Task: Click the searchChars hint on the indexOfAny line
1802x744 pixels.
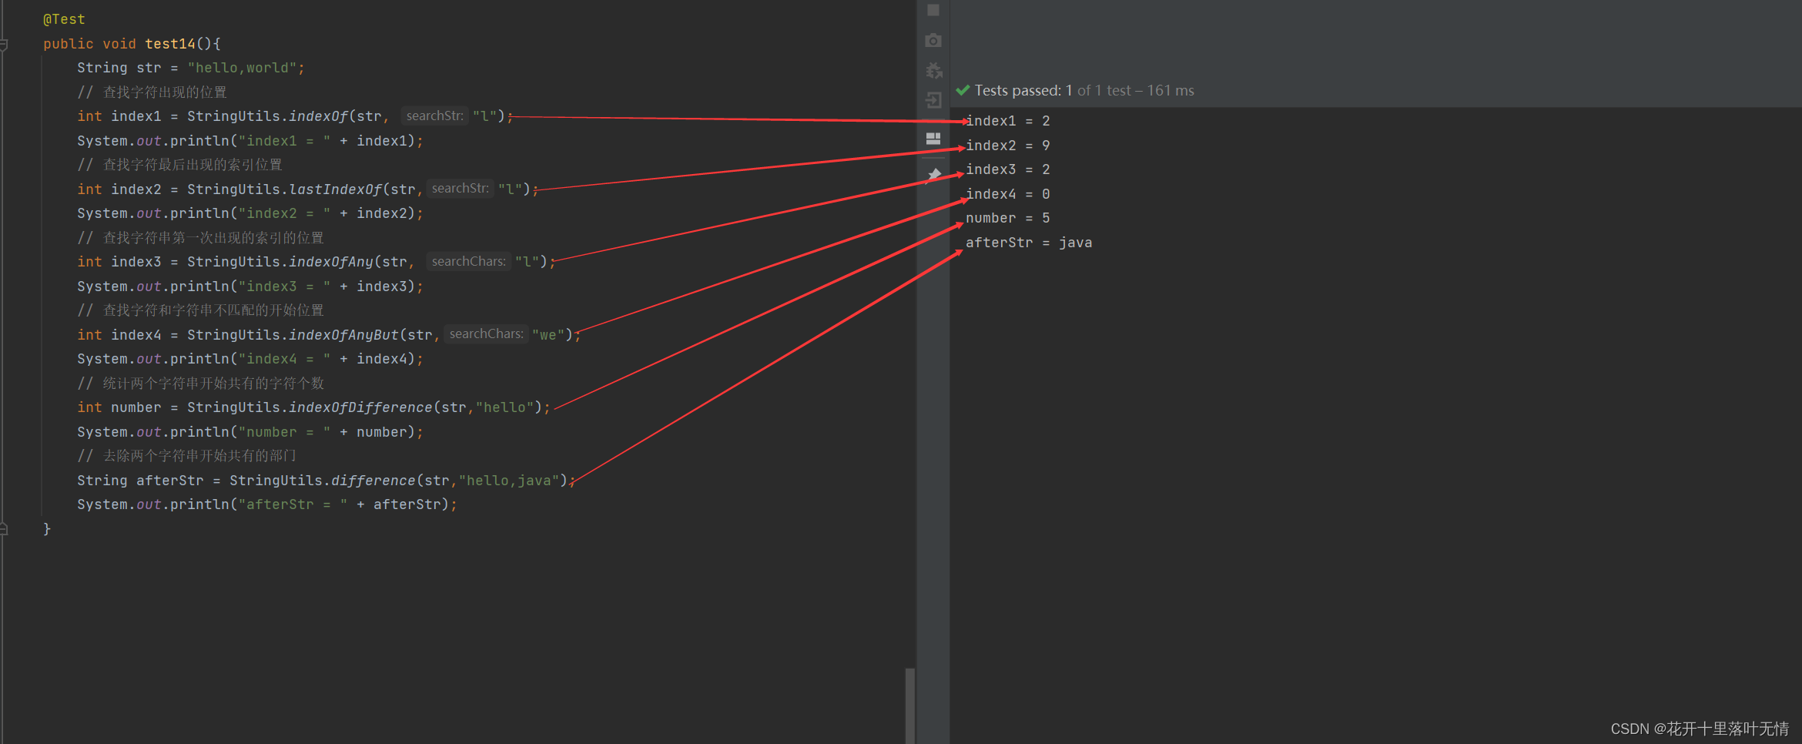Action: [x=469, y=262]
